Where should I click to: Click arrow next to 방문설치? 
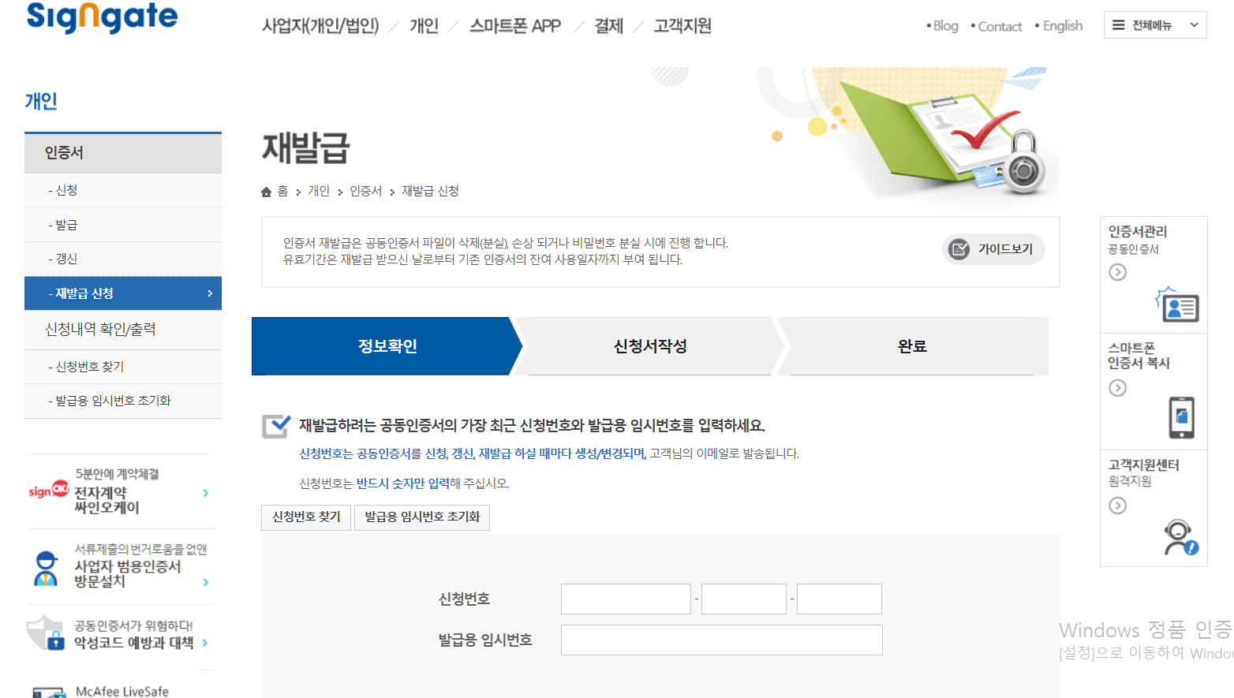(x=206, y=582)
